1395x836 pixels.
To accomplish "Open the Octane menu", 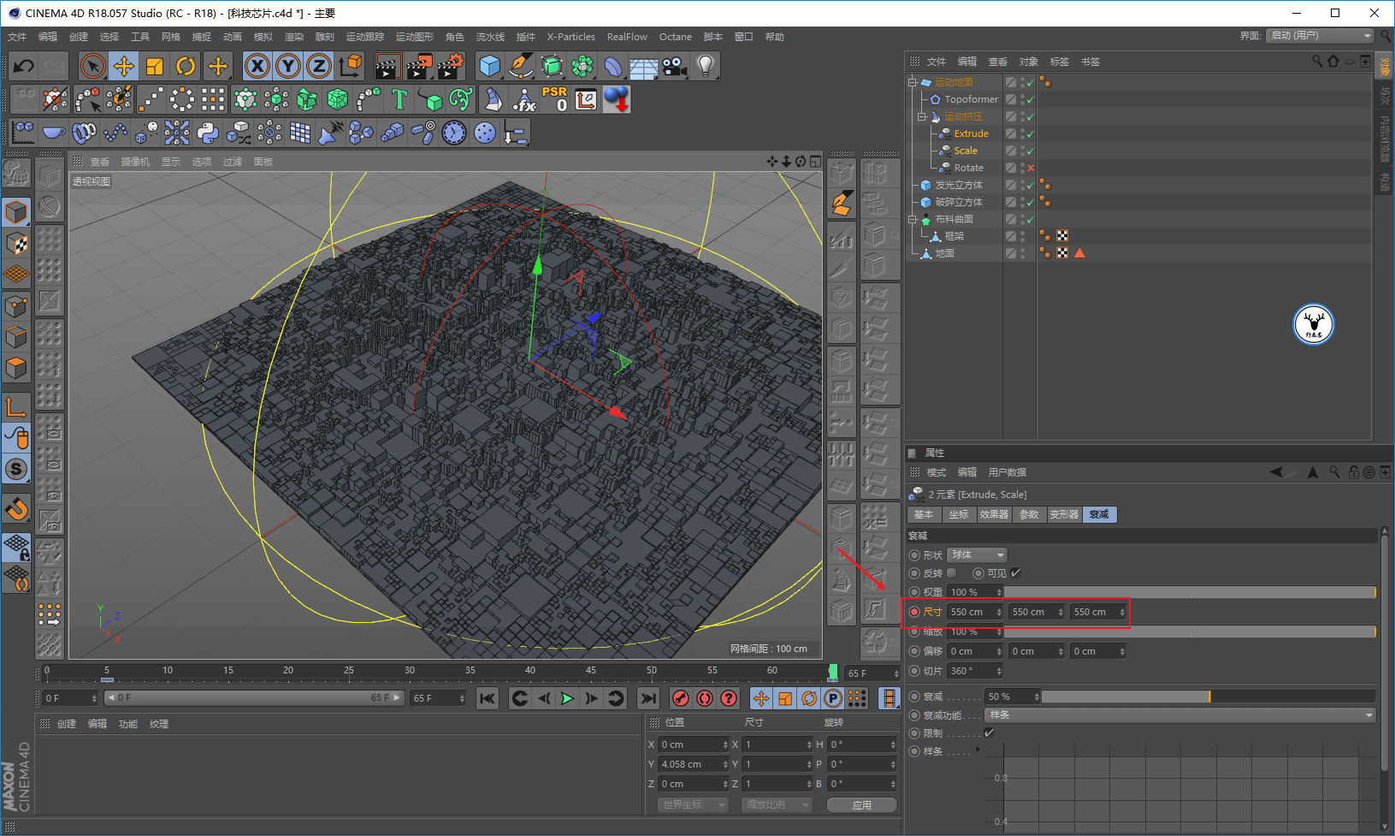I will tap(675, 37).
